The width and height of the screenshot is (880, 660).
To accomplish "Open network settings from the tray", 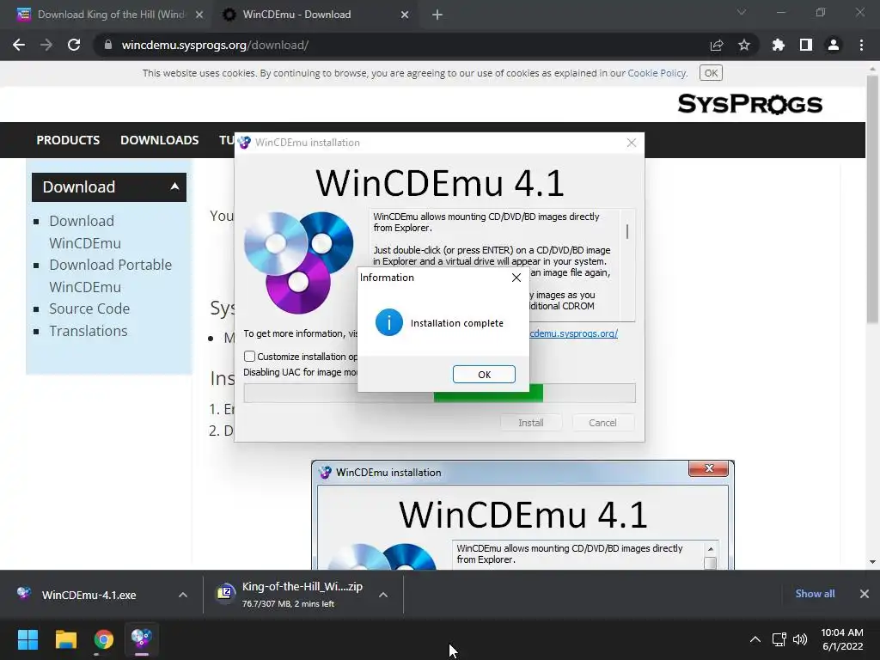I will 779,639.
